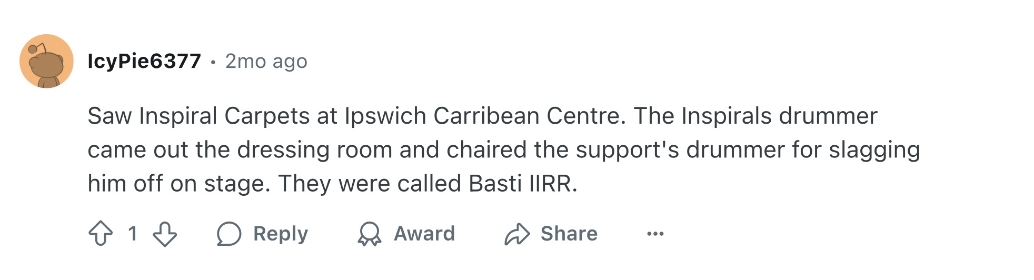The width and height of the screenshot is (1034, 280).
Task: Click the award ribbon icon
Action: pyautogui.click(x=370, y=234)
